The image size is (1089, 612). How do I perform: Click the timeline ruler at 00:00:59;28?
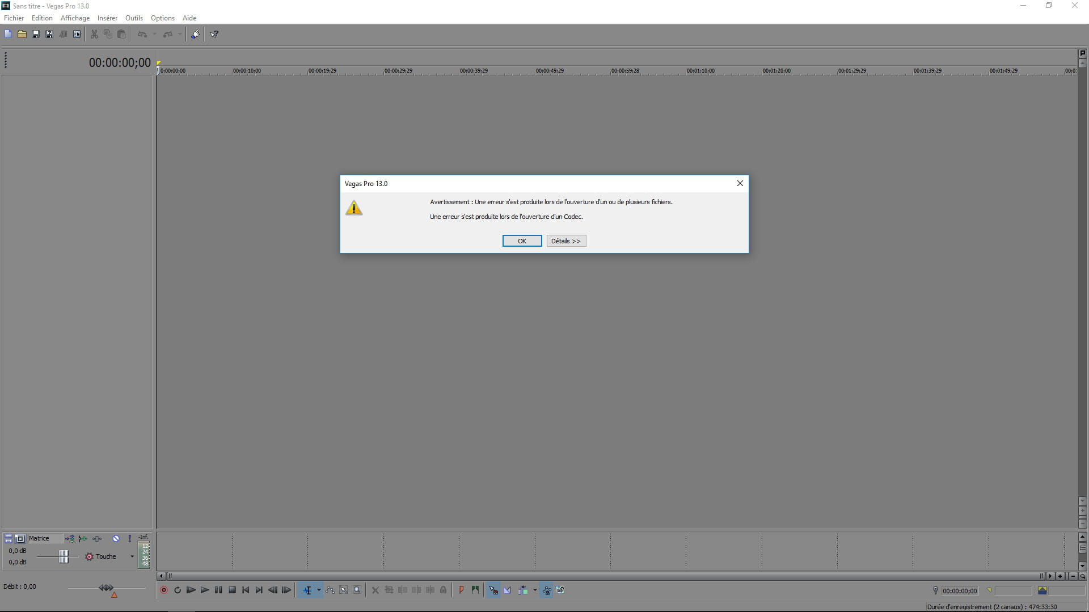pos(625,71)
